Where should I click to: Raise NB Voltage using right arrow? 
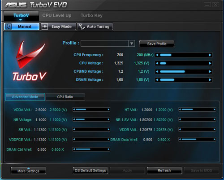pos(108,119)
